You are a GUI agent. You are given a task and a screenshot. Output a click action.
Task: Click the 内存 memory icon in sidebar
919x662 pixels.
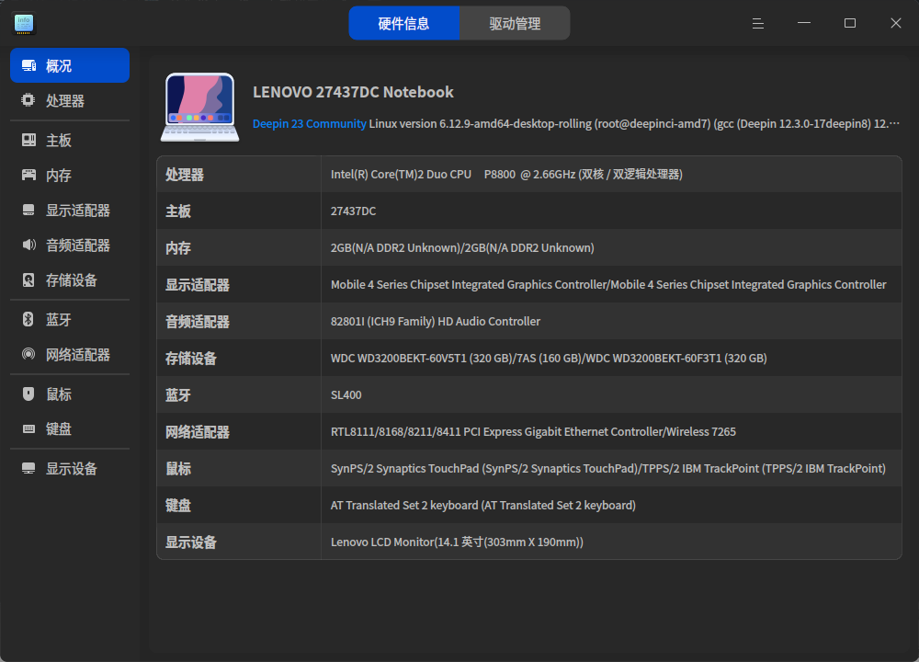[x=28, y=175]
